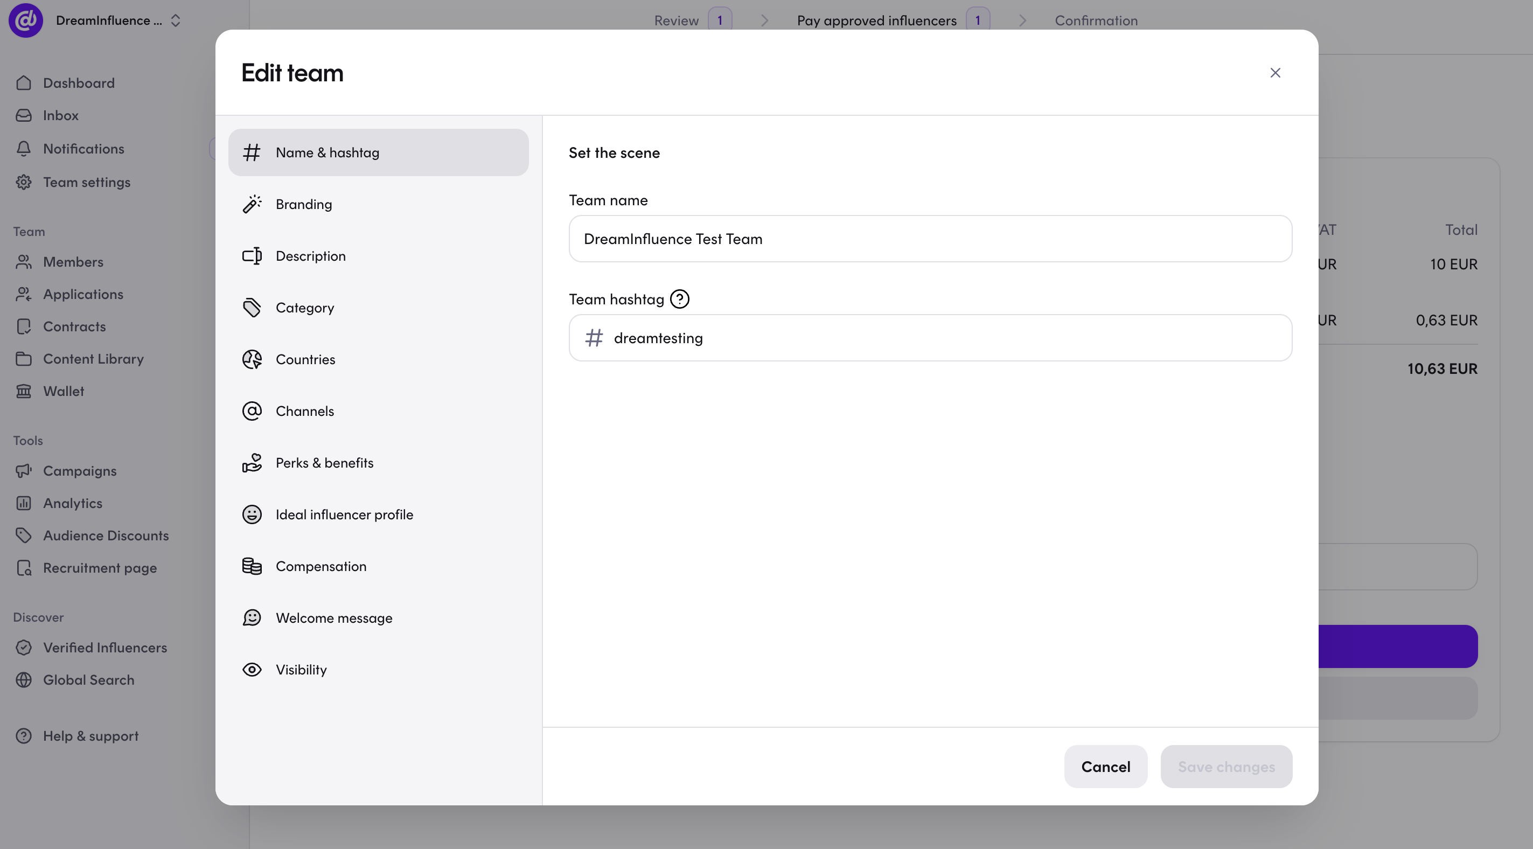Open Team settings link
The height and width of the screenshot is (849, 1533).
[x=86, y=182]
